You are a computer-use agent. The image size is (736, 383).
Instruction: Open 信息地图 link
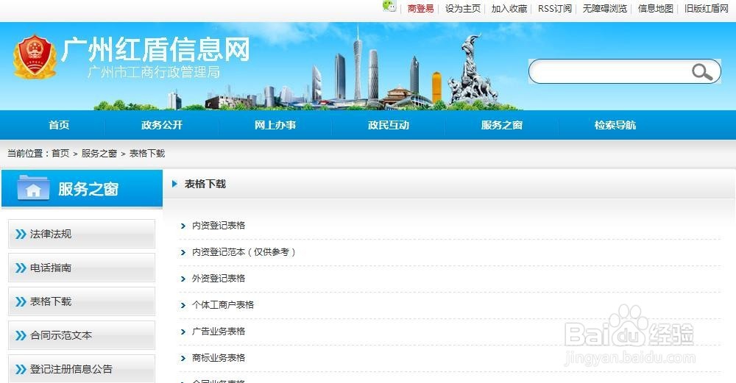(656, 8)
